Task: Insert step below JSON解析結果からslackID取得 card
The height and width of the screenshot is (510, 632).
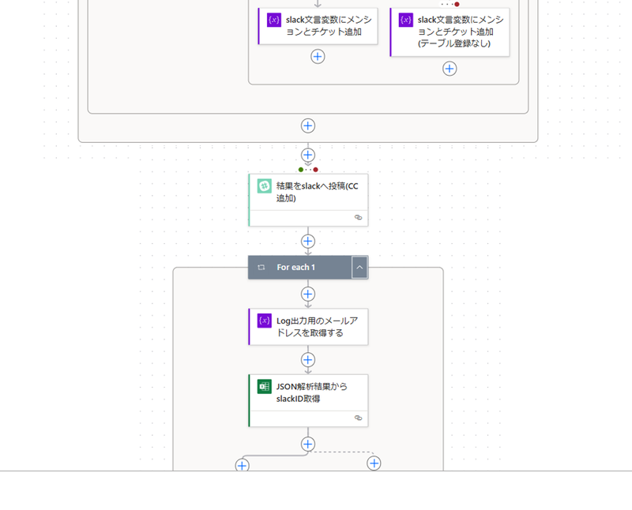Action: coord(308,444)
